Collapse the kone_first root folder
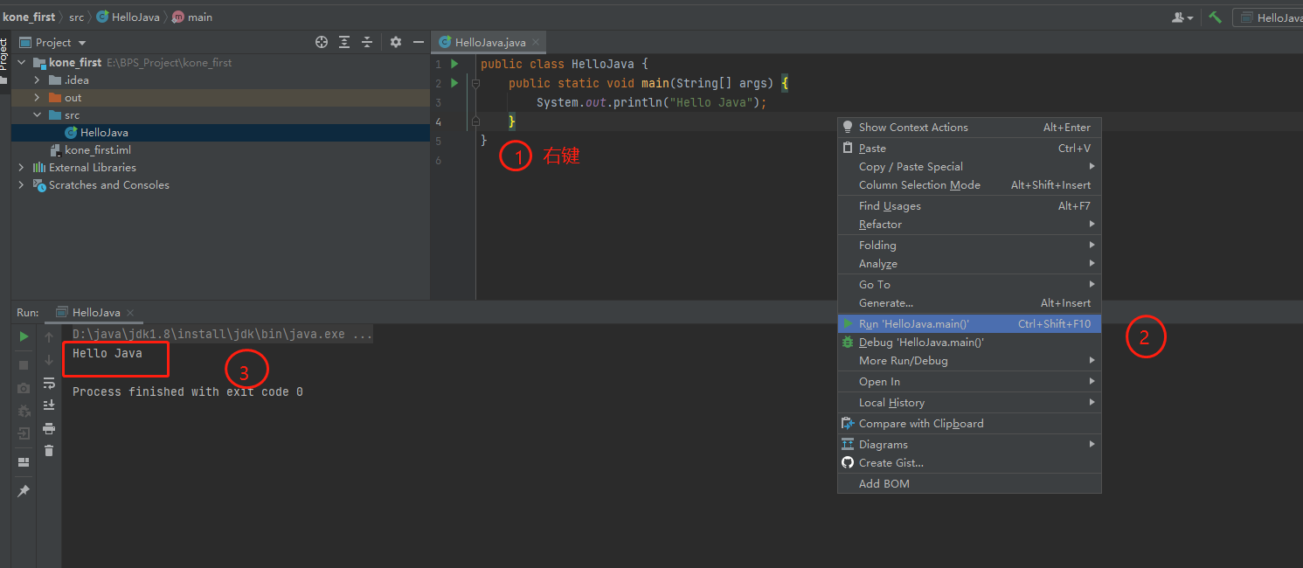Viewport: 1303px width, 568px height. (22, 63)
